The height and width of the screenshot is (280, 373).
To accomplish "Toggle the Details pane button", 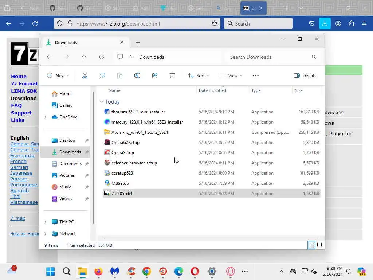I will pos(305,76).
